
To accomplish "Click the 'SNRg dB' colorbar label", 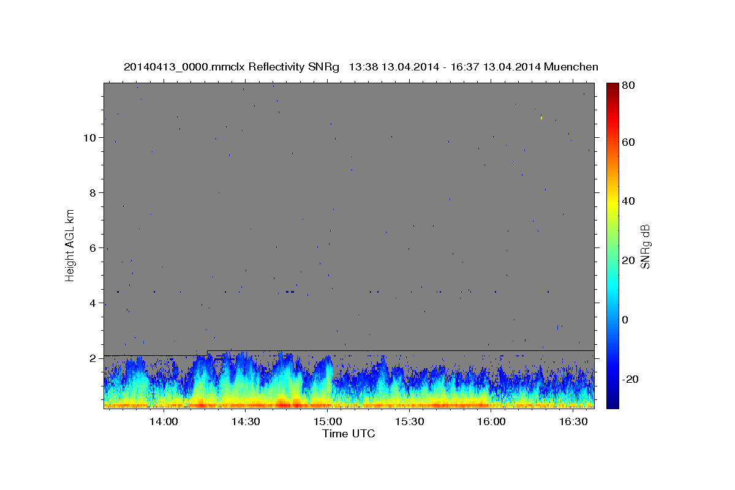I will (644, 246).
